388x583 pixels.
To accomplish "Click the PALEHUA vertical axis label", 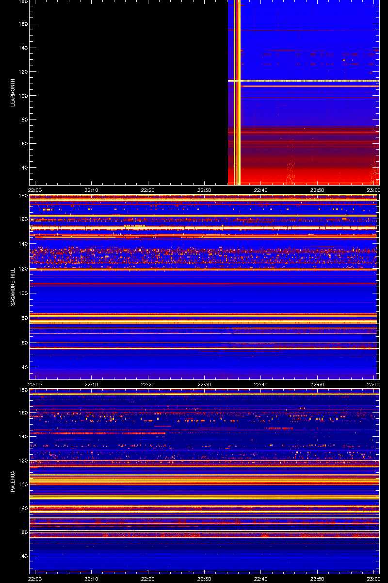I will coord(13,481).
